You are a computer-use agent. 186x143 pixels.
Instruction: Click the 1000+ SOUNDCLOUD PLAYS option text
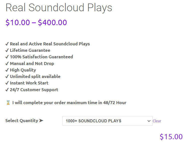pos(93,121)
